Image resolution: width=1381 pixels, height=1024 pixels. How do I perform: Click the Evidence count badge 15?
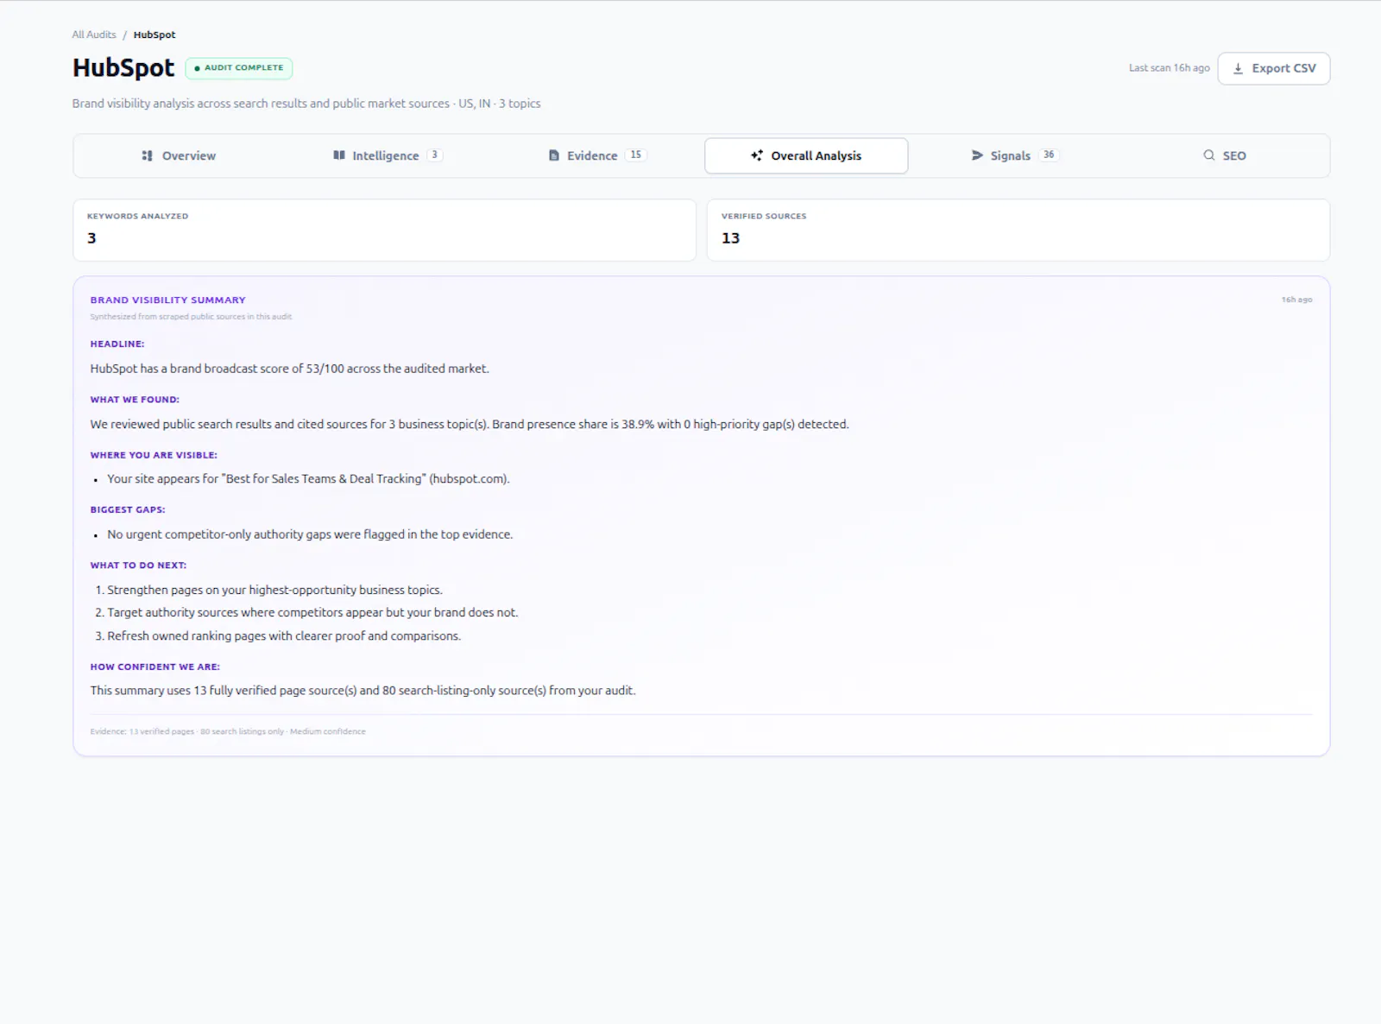click(636, 155)
